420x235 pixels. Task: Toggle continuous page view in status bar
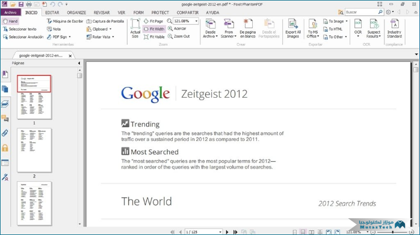click(303, 232)
